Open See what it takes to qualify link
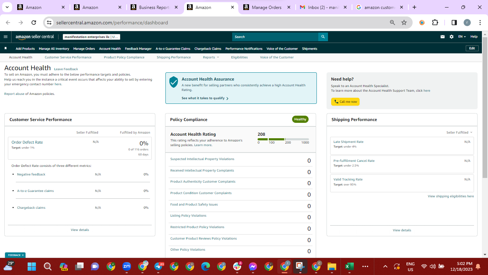This screenshot has width=488, height=275. [x=205, y=98]
